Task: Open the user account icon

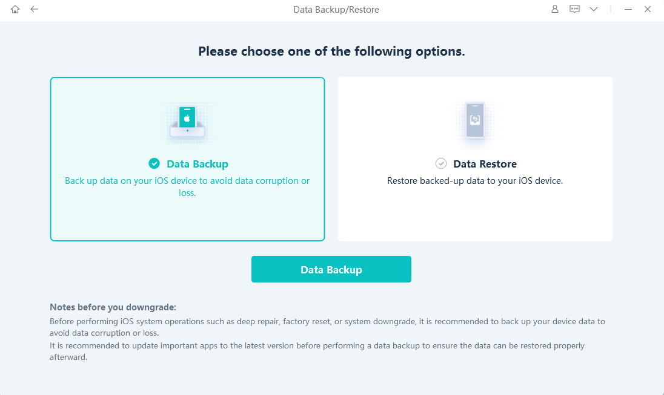Action: pyautogui.click(x=555, y=9)
